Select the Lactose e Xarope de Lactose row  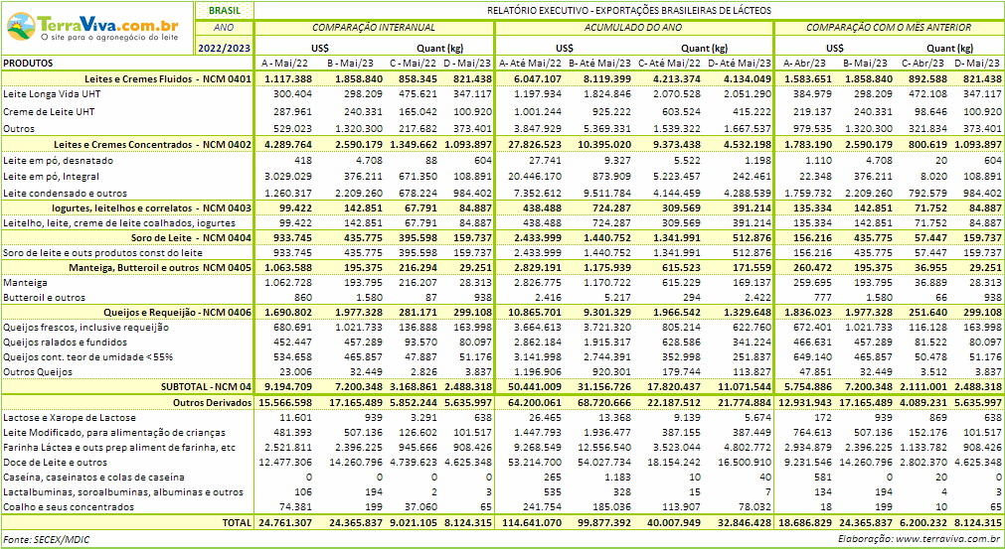tap(68, 418)
